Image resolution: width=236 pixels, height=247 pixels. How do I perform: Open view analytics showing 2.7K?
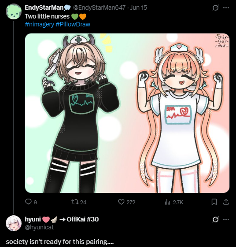pyautogui.click(x=167, y=202)
